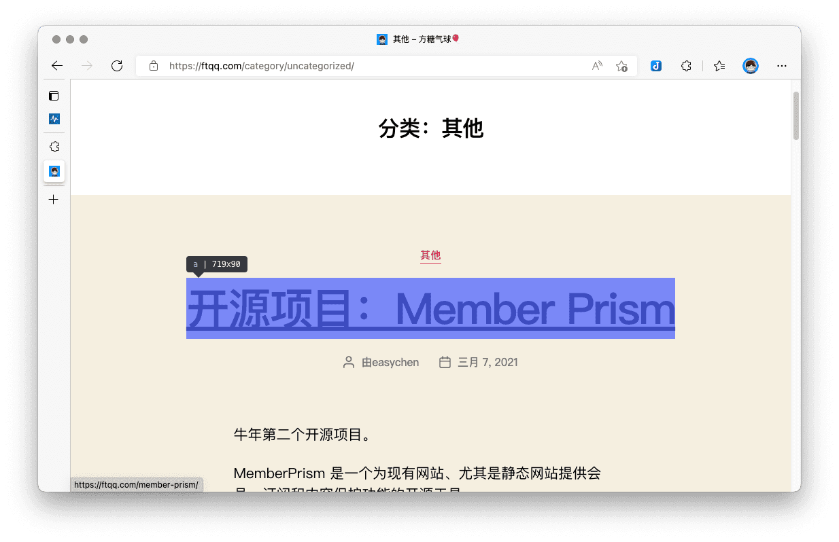Image resolution: width=839 pixels, height=542 pixels.
Task: Click the page vertical scrollbar thumb
Action: coord(796,115)
